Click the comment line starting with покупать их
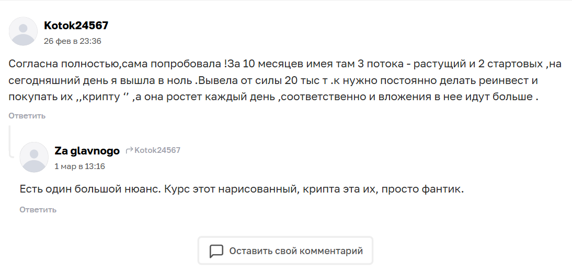572x275 pixels. pos(273,98)
